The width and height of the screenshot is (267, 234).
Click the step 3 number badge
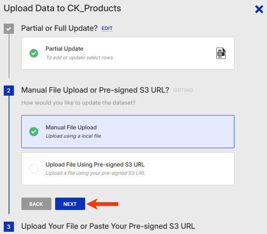[x=9, y=226]
